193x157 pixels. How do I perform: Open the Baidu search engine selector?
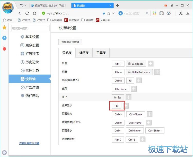[x=121, y=13]
